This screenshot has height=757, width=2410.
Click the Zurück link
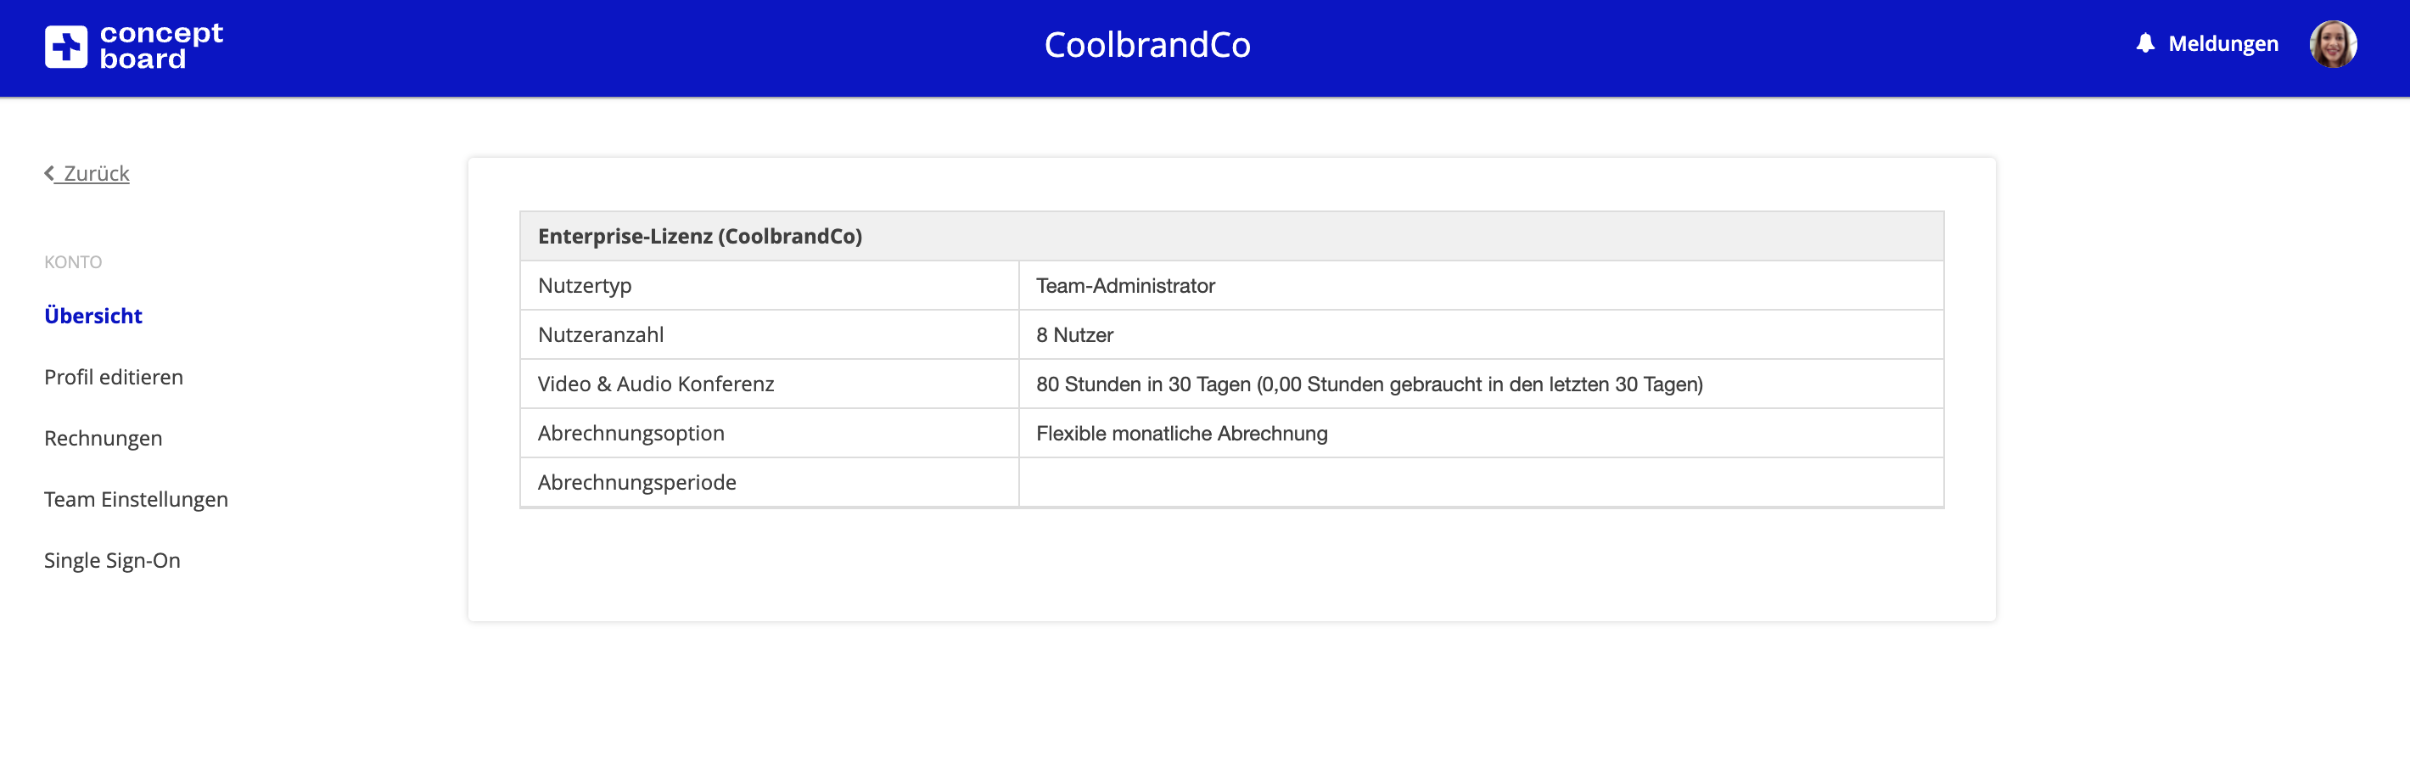coord(95,172)
